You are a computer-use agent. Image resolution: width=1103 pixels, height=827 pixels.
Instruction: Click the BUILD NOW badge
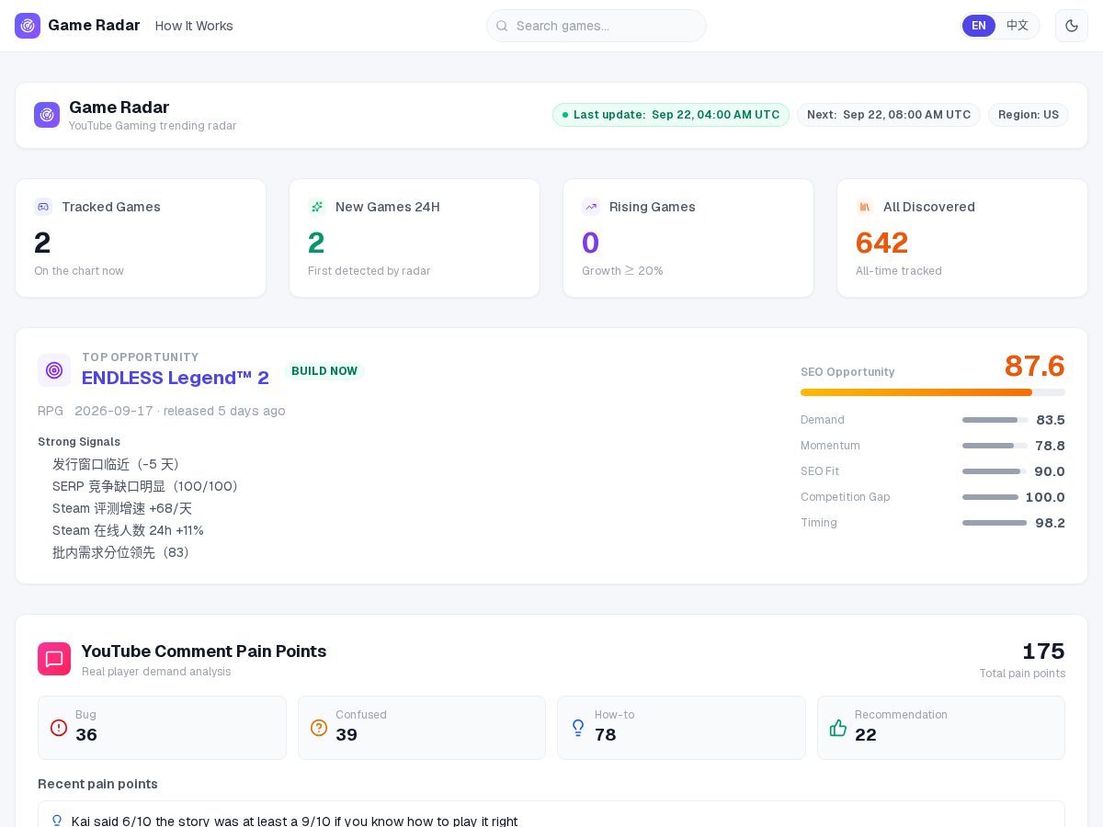coord(324,371)
